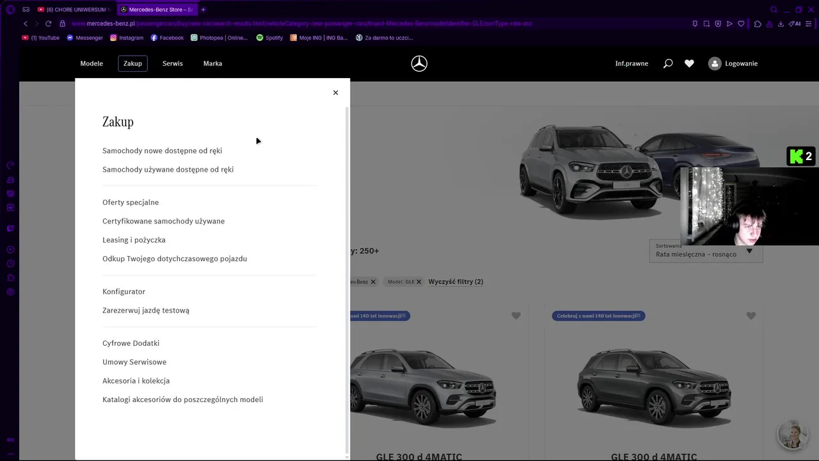Open Katalogi akcesoriów do poszczególnych modeli
819x461 pixels.
[183, 400]
